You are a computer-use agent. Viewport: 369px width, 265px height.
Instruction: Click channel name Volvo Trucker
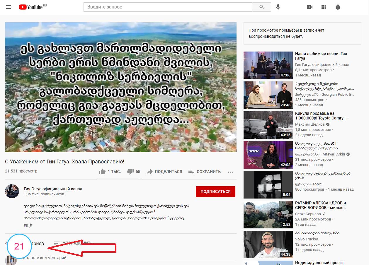coord(307,239)
